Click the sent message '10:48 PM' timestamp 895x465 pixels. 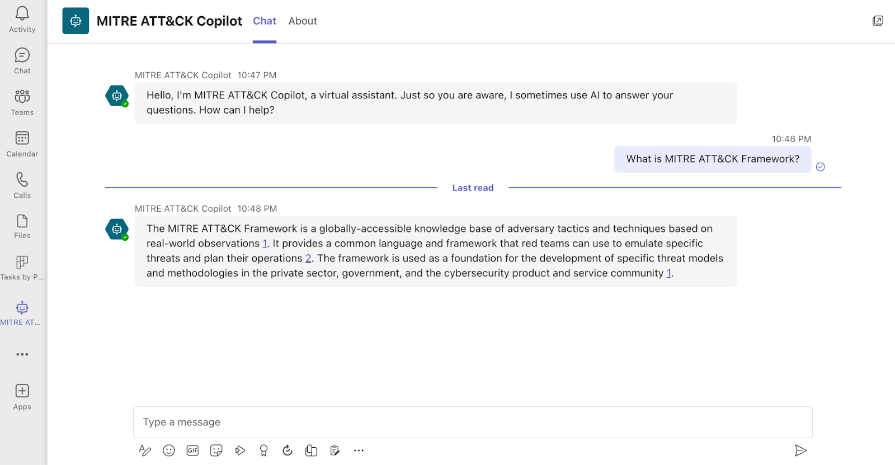792,139
